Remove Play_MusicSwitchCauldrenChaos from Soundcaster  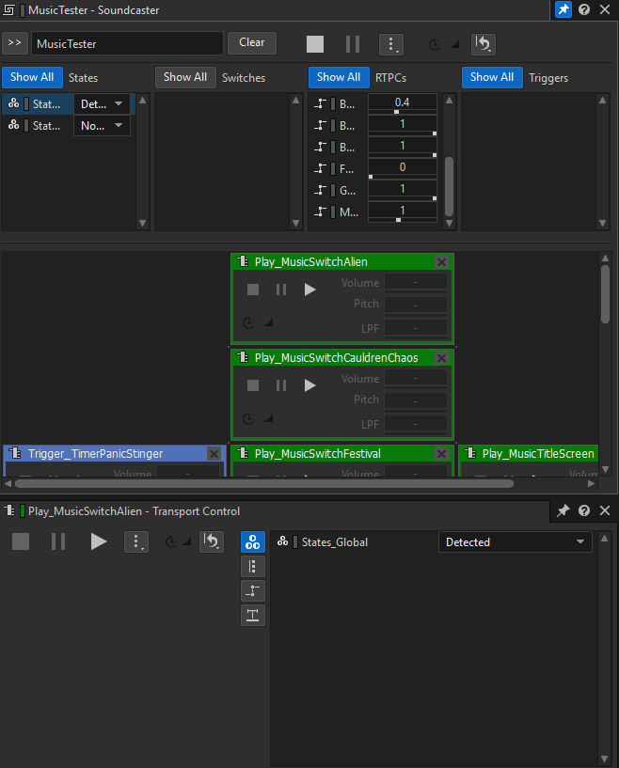pyautogui.click(x=441, y=358)
